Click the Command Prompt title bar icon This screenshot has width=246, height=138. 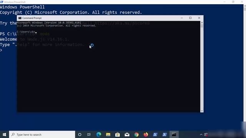(20, 18)
